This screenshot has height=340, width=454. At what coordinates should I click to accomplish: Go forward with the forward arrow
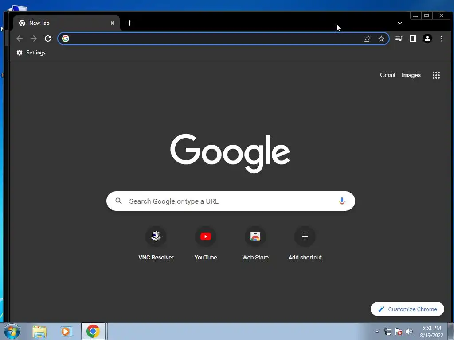(34, 39)
